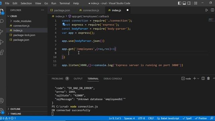Screen dimensions: 215x121
Task: Split the terminal pane
Action: pos(203,78)
